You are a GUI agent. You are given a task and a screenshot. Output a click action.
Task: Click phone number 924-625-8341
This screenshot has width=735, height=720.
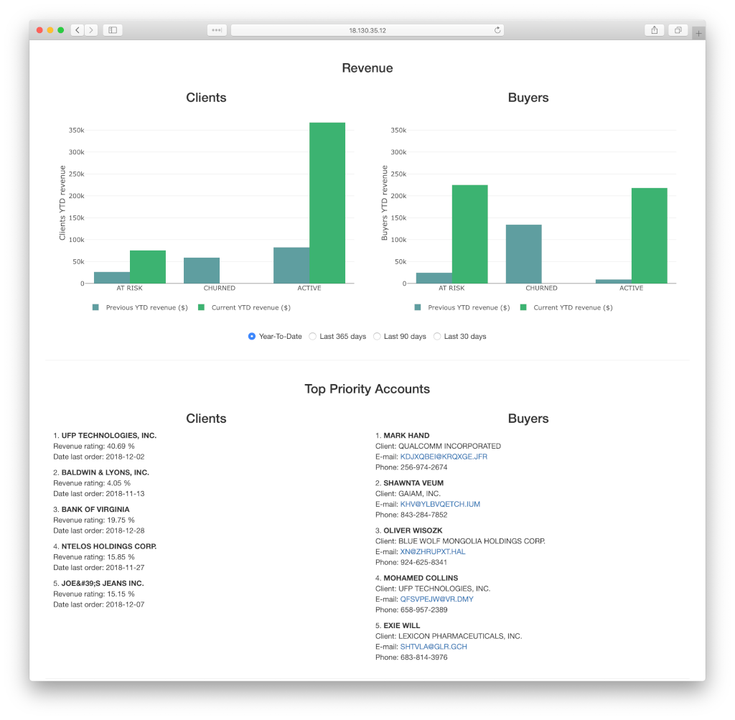(x=423, y=563)
